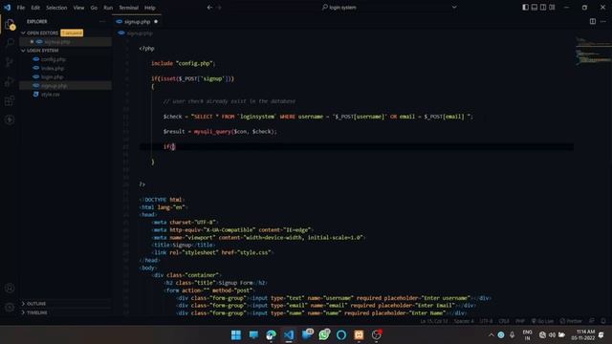Show hidden system tray icons

491,335
